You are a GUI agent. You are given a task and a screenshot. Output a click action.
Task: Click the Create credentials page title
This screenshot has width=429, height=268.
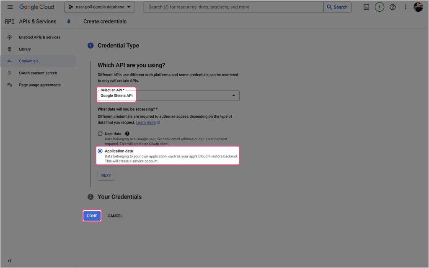point(105,21)
